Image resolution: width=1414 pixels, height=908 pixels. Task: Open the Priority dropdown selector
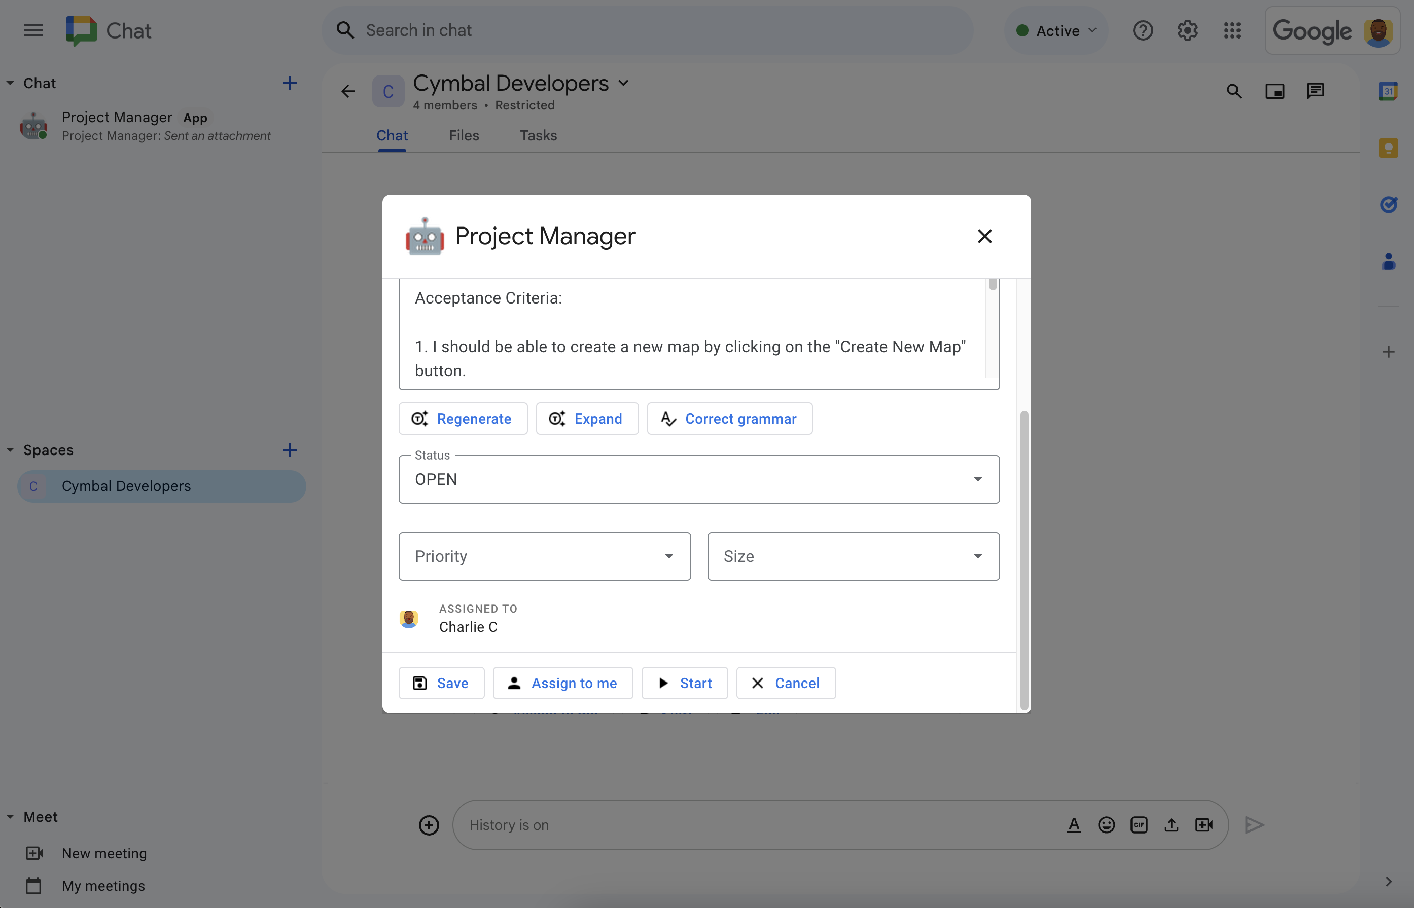545,556
